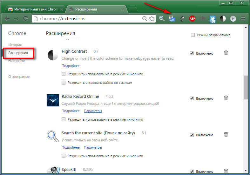The width and height of the screenshot is (250, 175).
Task: Enable Режим разработчика checkbox
Action: tap(193, 35)
